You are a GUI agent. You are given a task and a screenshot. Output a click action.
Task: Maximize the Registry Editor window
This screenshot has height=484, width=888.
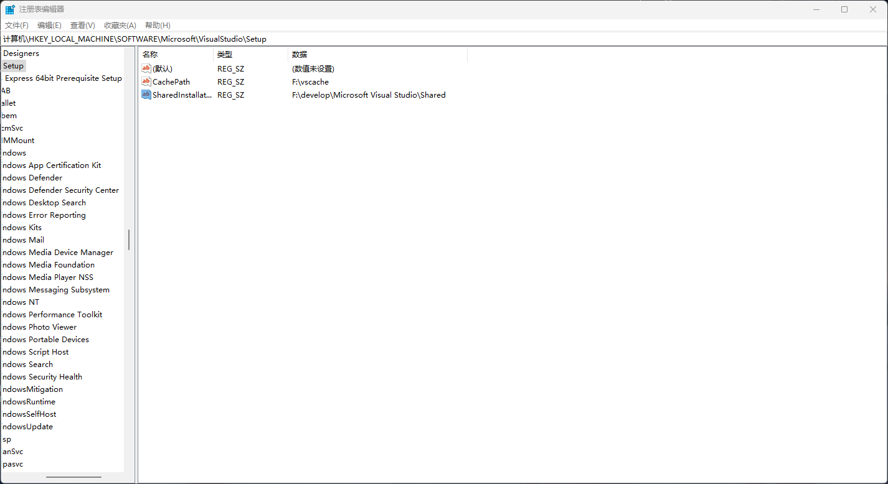[x=844, y=9]
